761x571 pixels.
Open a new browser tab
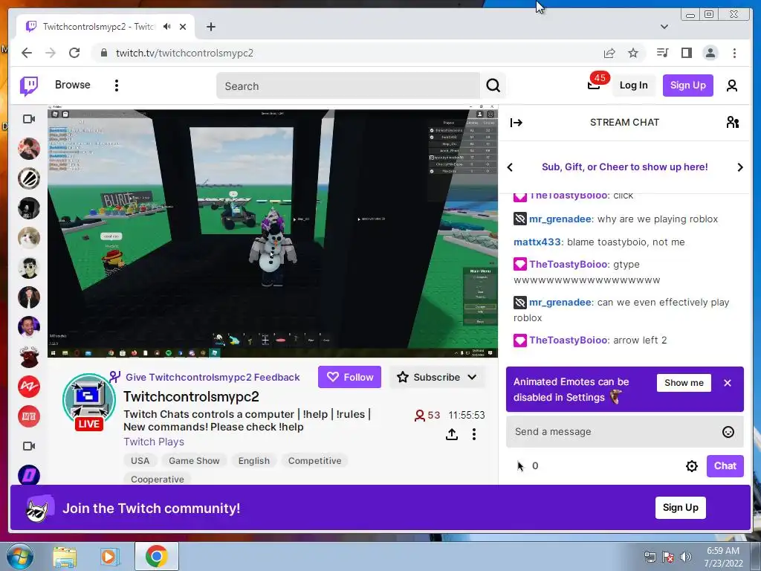point(210,27)
